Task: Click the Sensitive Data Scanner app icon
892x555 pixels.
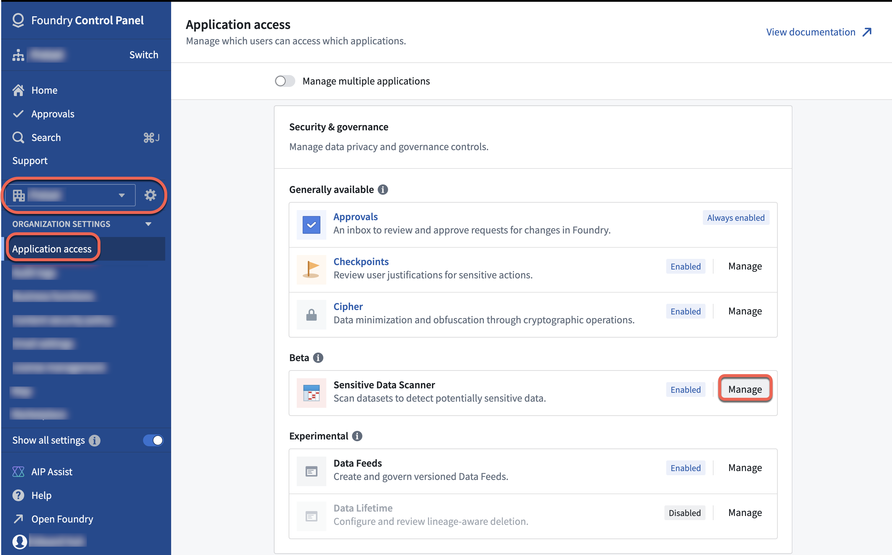Action: [311, 393]
